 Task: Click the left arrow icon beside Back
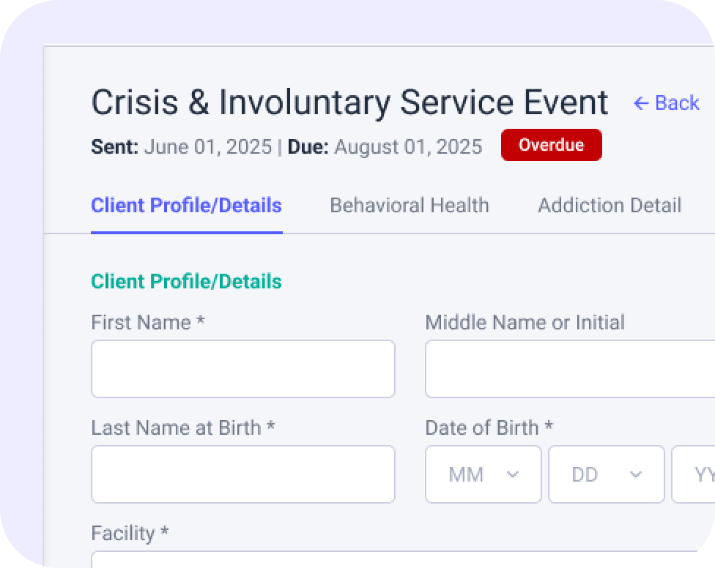click(x=641, y=103)
